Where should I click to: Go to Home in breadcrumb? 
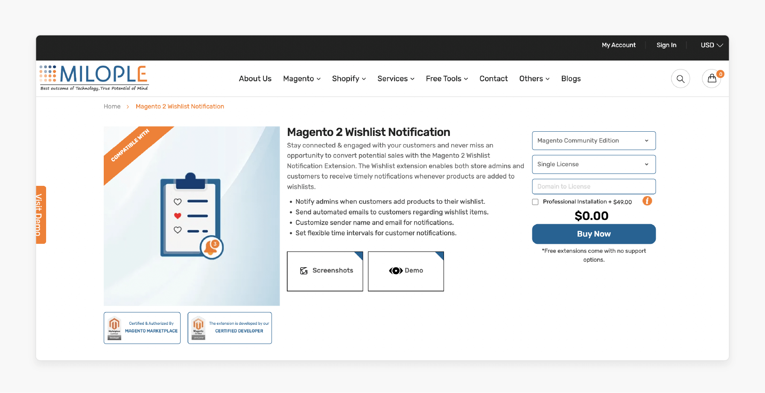pyautogui.click(x=112, y=107)
